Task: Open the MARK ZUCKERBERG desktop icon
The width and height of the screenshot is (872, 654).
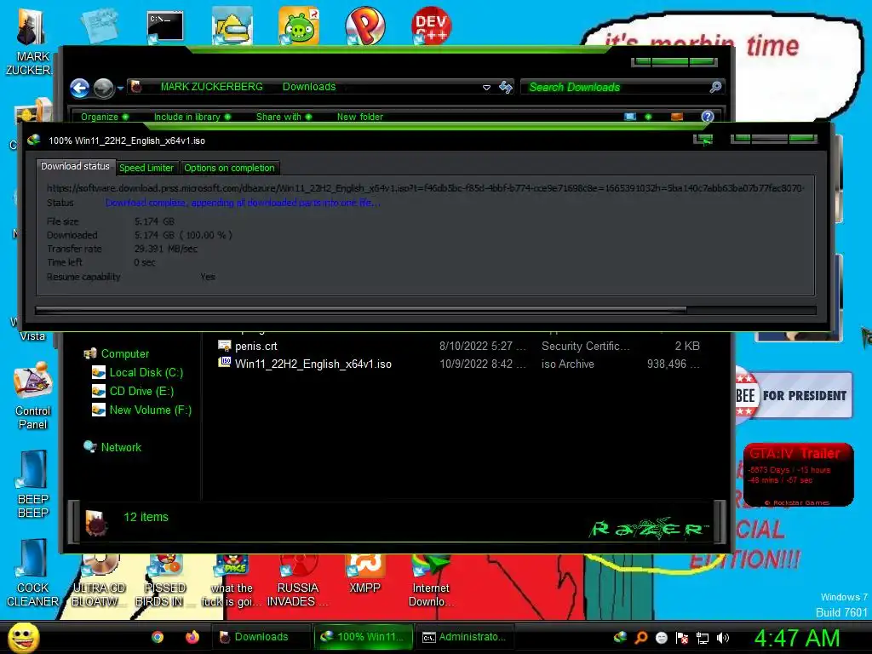Action: click(x=32, y=43)
